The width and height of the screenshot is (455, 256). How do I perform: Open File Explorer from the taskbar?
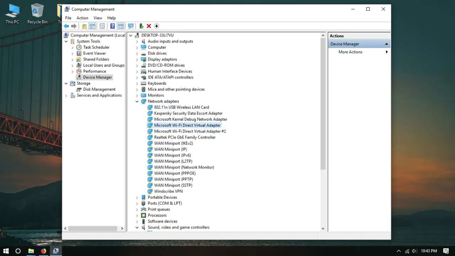tap(31, 251)
